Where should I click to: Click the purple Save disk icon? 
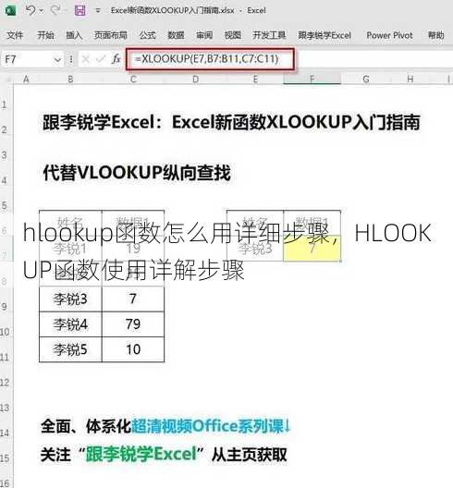tap(80, 10)
